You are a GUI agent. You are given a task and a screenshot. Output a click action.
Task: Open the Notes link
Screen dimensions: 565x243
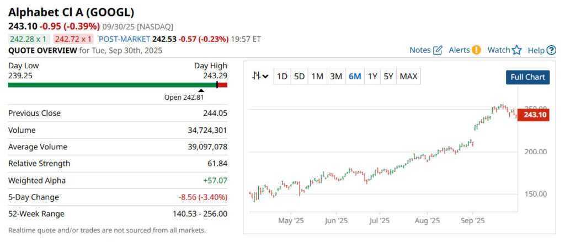click(x=420, y=50)
